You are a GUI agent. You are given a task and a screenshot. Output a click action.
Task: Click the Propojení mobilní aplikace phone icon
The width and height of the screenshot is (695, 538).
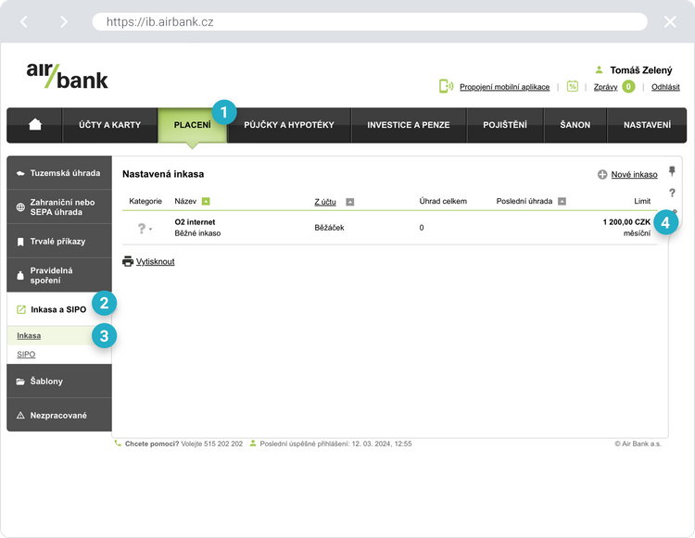(x=446, y=86)
